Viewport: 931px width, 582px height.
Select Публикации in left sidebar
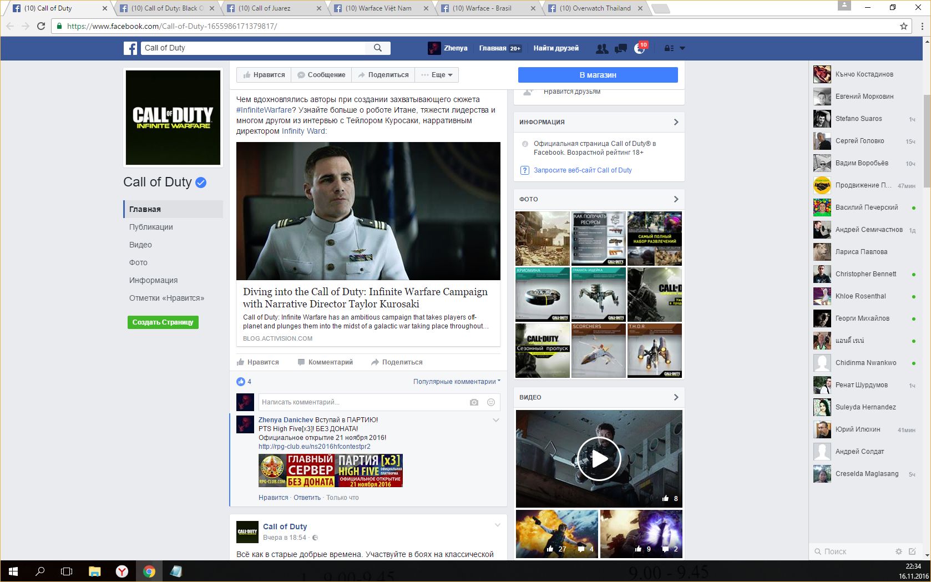[151, 227]
